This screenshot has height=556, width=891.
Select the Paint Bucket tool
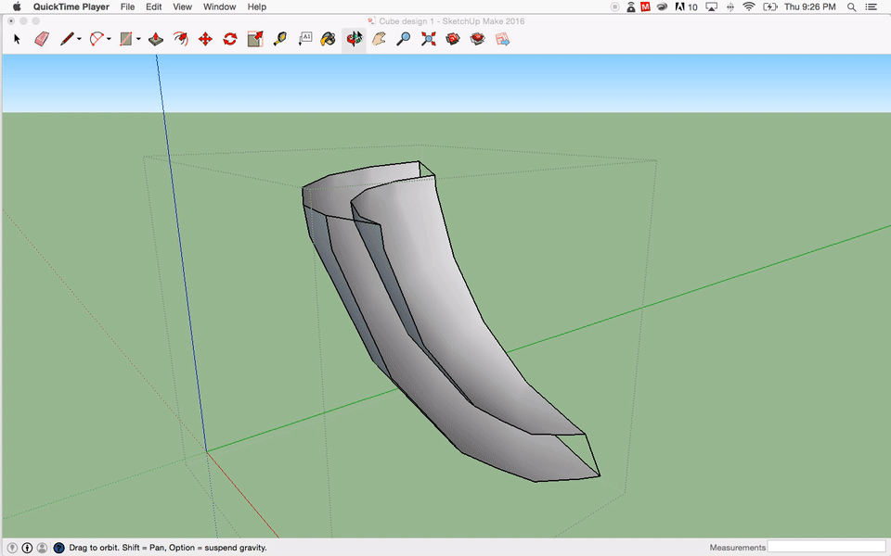point(329,39)
